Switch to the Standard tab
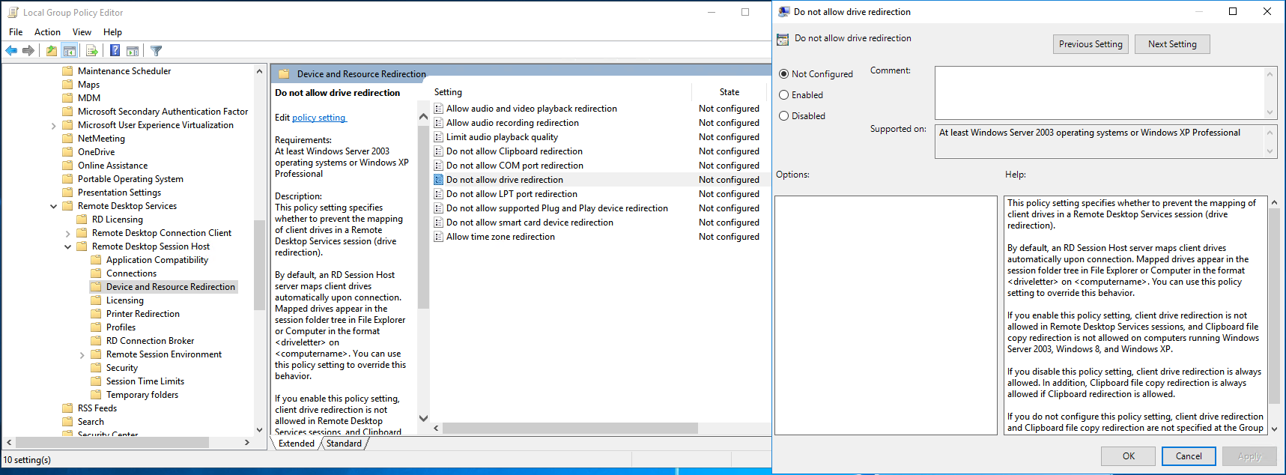This screenshot has width=1286, height=475. [344, 444]
